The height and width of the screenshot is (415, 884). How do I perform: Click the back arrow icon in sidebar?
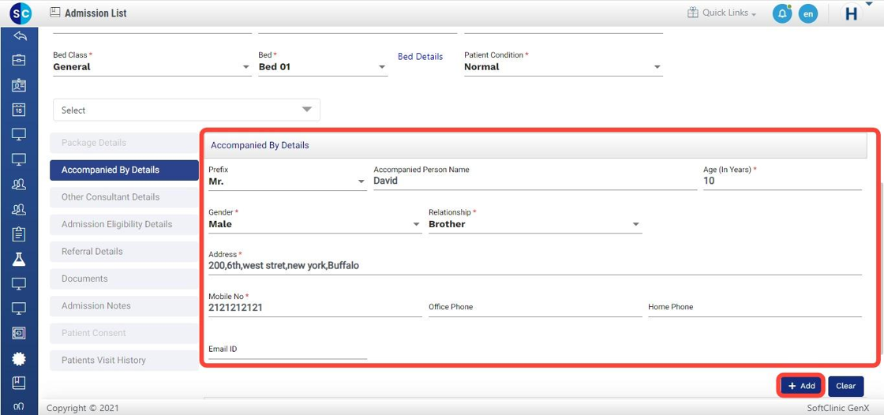(x=20, y=36)
